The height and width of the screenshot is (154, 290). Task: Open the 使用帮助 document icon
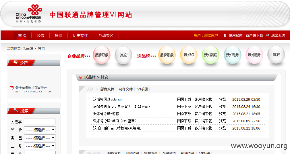click(x=225, y=35)
